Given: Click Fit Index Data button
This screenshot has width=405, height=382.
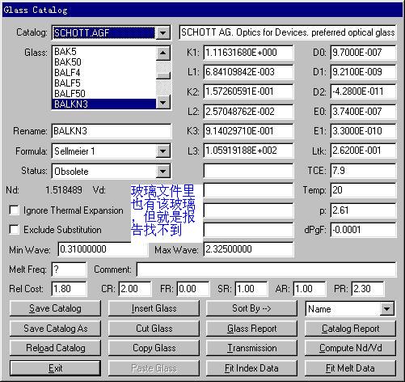Looking at the screenshot, I should [251, 368].
